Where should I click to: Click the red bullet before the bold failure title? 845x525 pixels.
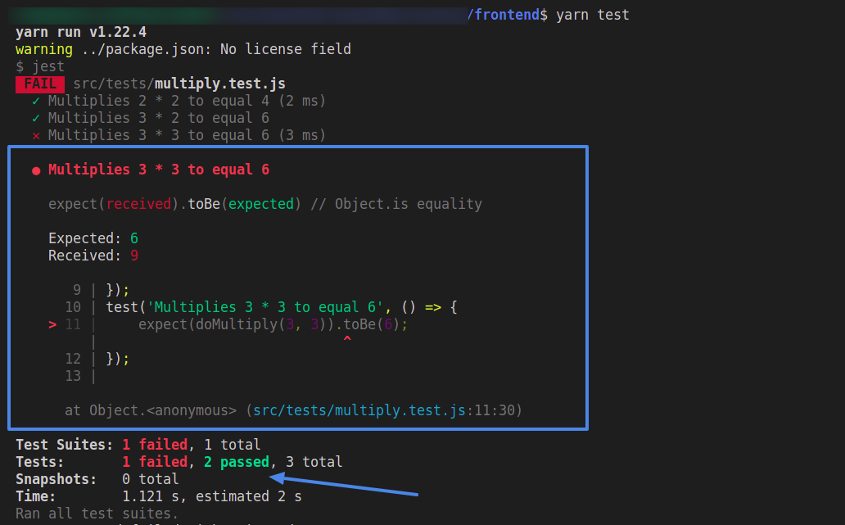(x=36, y=171)
